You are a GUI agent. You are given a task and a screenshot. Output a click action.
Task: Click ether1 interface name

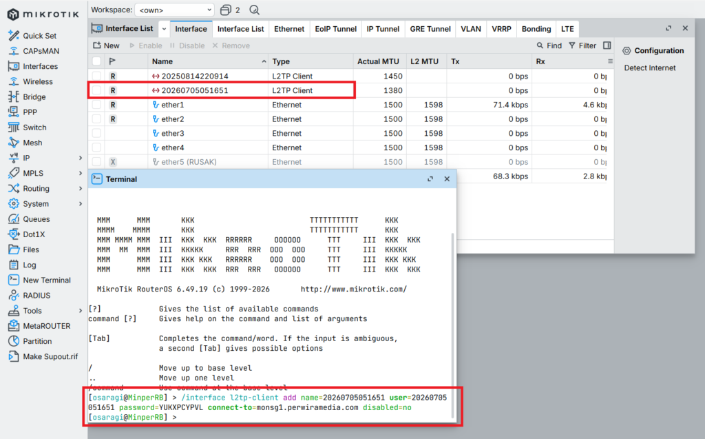173,105
